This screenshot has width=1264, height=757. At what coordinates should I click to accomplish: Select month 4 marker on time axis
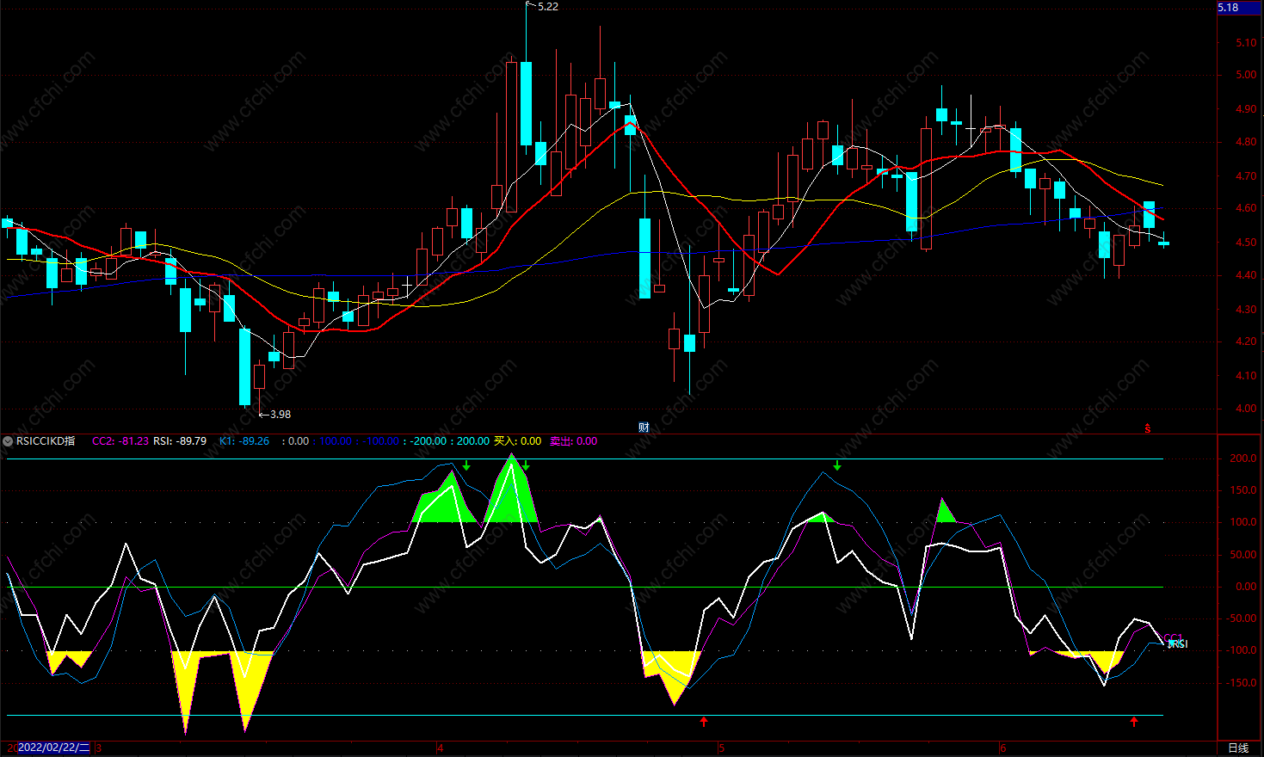[440, 748]
